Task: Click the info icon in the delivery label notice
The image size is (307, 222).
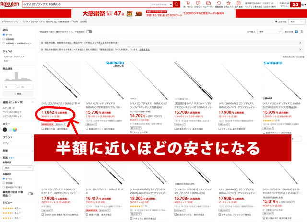Action: (x=42, y=50)
